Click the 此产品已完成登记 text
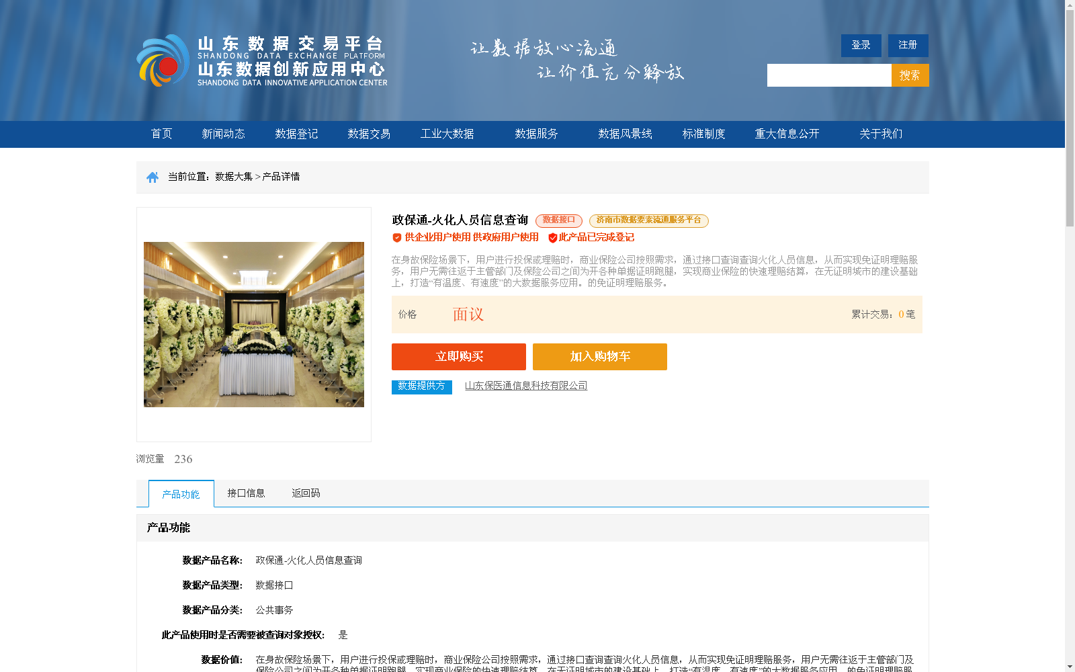The image size is (1075, 672). 597,237
